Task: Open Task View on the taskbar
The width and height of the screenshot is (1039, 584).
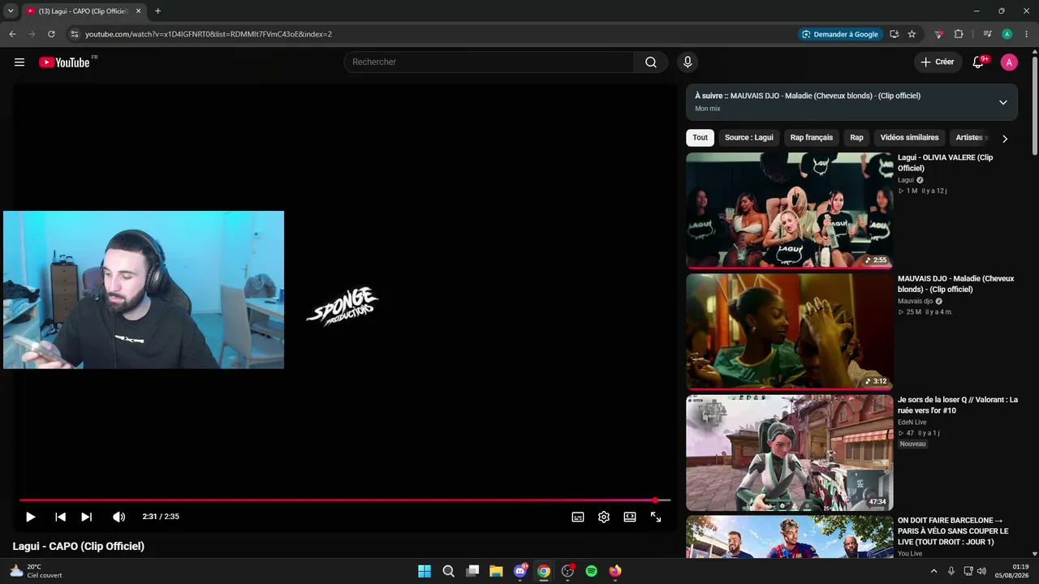Action: 472,571
